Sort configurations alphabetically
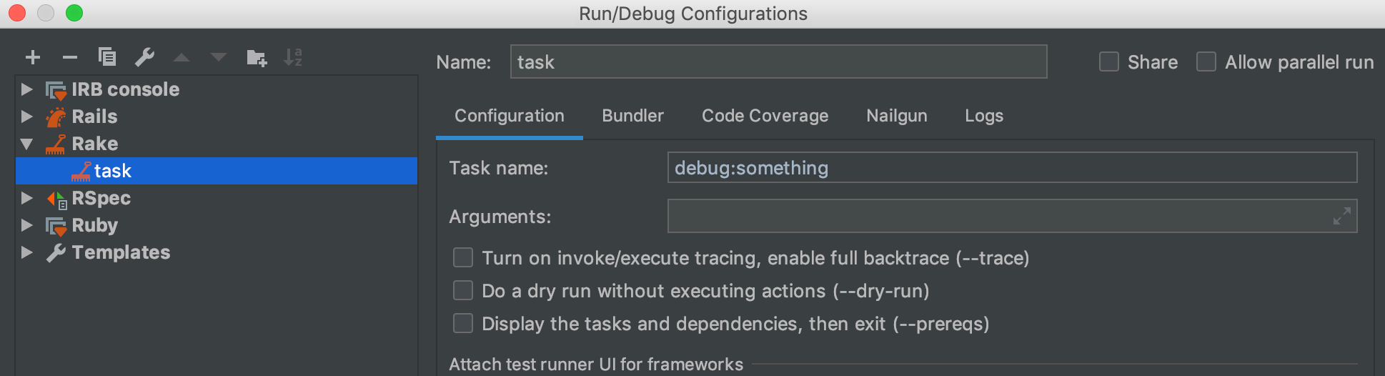 tap(293, 57)
